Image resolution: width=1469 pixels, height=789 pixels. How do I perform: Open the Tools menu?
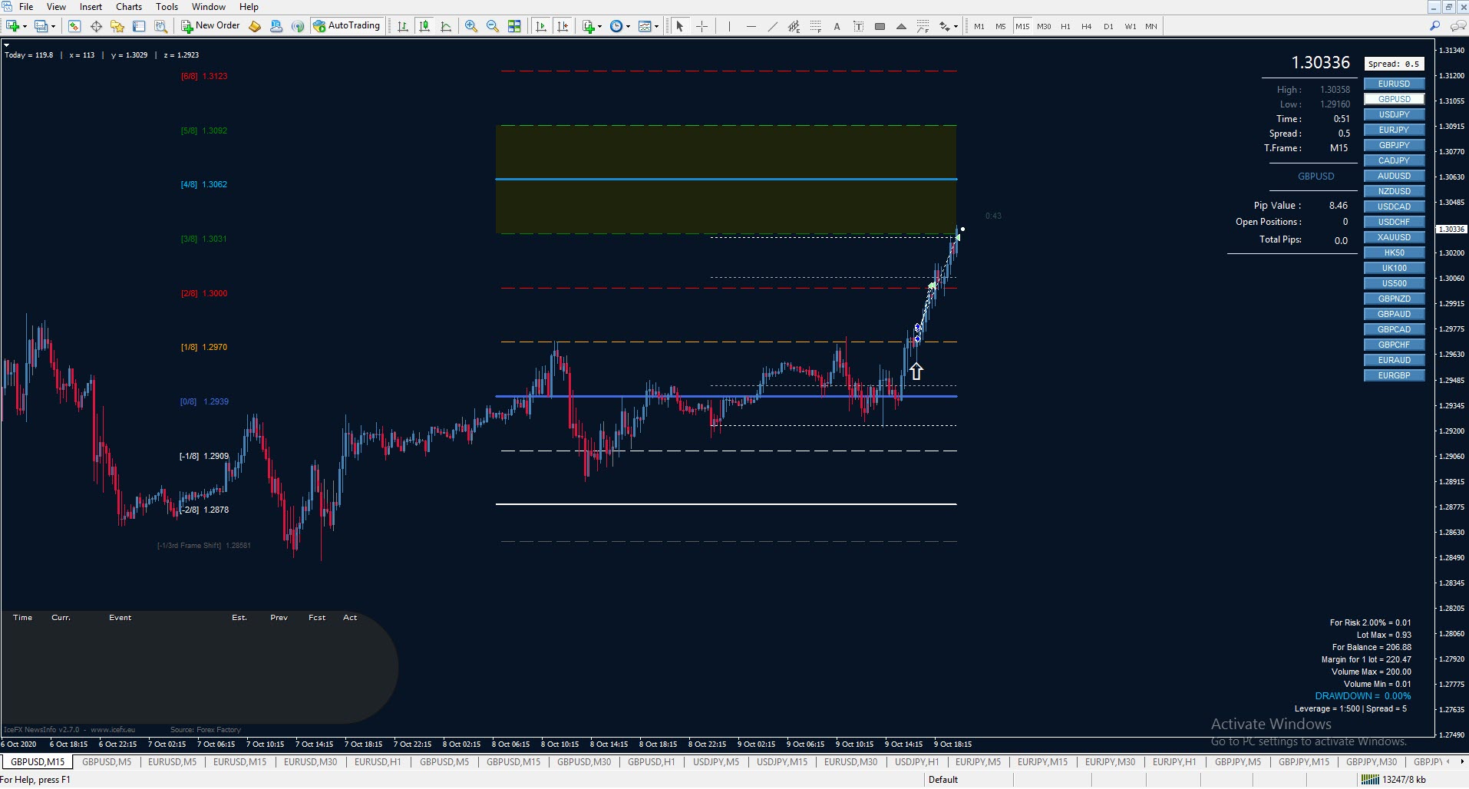[167, 7]
